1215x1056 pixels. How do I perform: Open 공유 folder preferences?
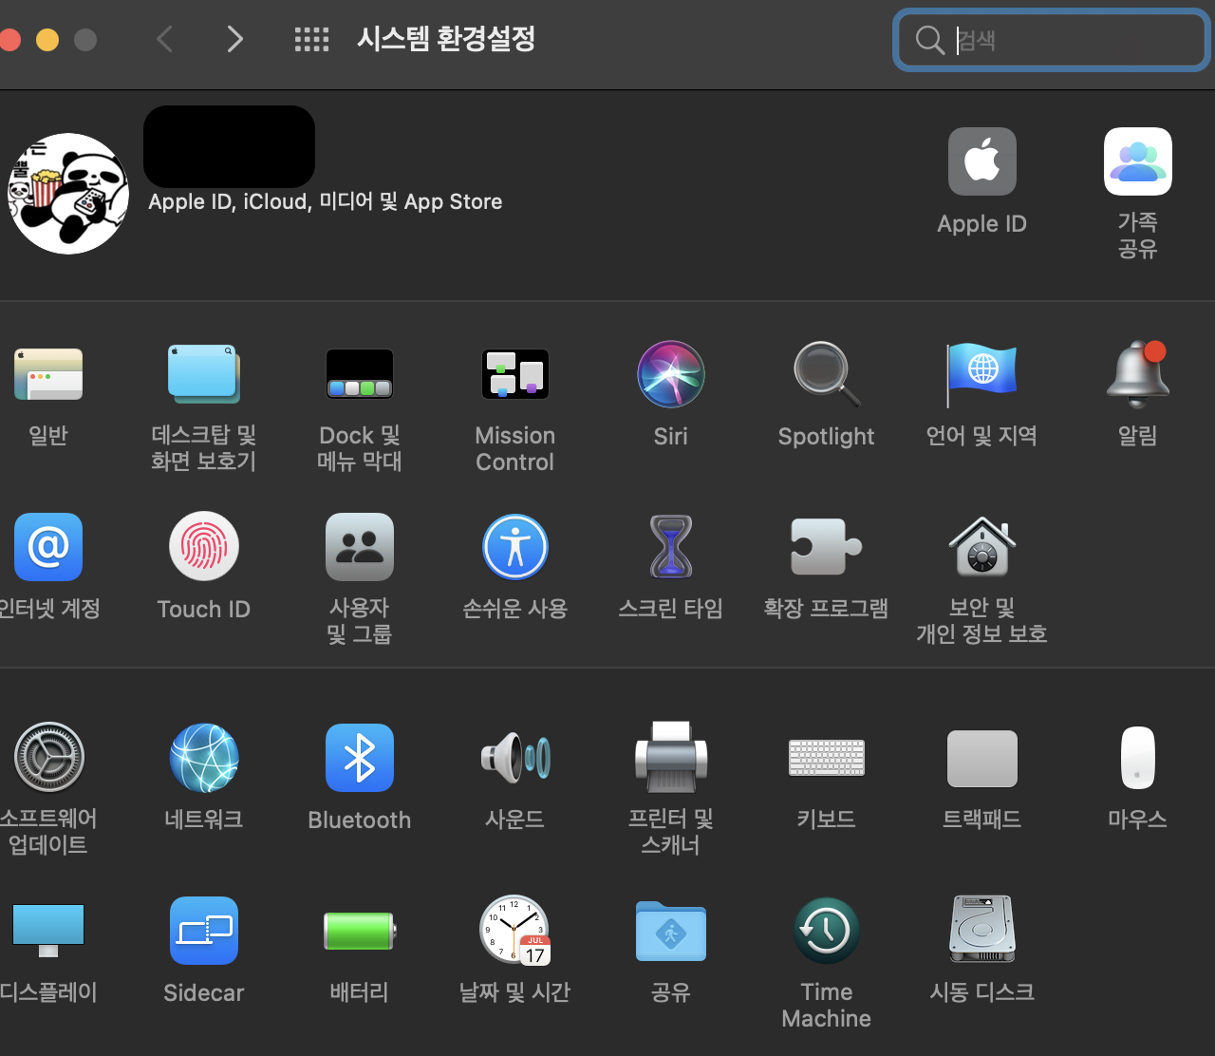tap(671, 931)
